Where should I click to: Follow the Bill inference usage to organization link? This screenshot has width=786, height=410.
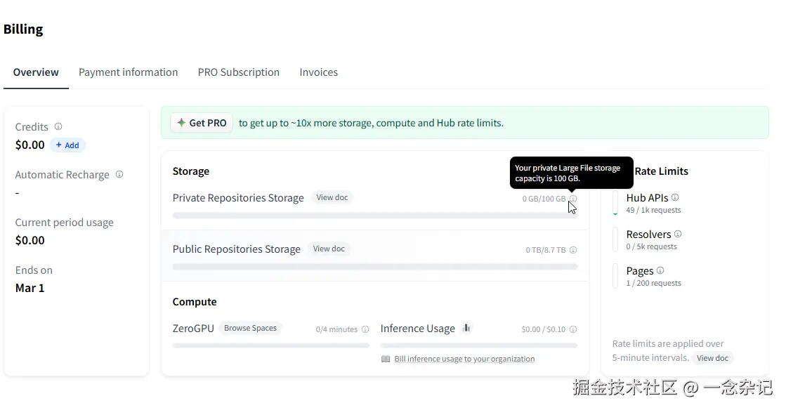click(x=464, y=359)
